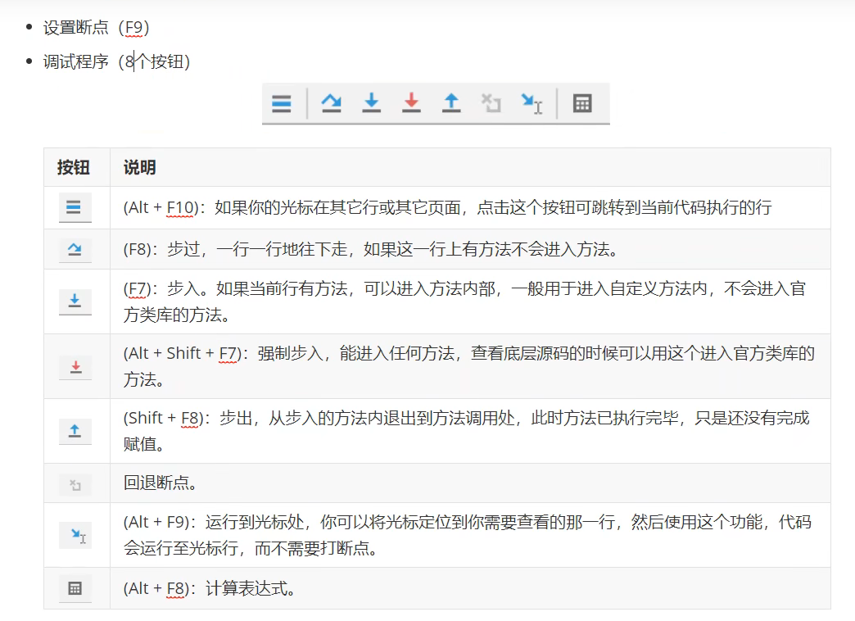855x621 pixels.
Task: Click the Step Over icon in the 按钮 column
Action: point(75,250)
